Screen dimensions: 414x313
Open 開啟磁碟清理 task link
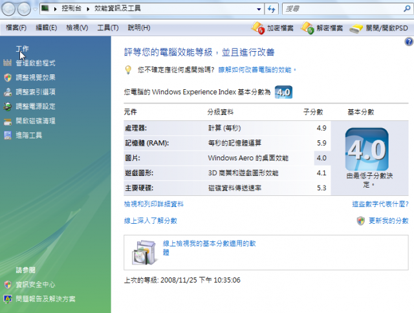point(36,121)
